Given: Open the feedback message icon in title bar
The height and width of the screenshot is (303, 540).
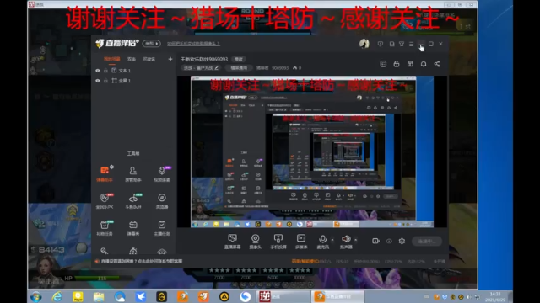Looking at the screenshot, I should tap(381, 44).
